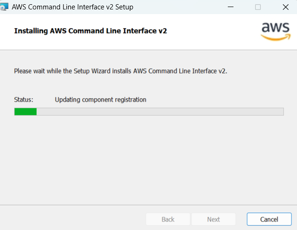Click the AWS logo in header

[x=276, y=31]
